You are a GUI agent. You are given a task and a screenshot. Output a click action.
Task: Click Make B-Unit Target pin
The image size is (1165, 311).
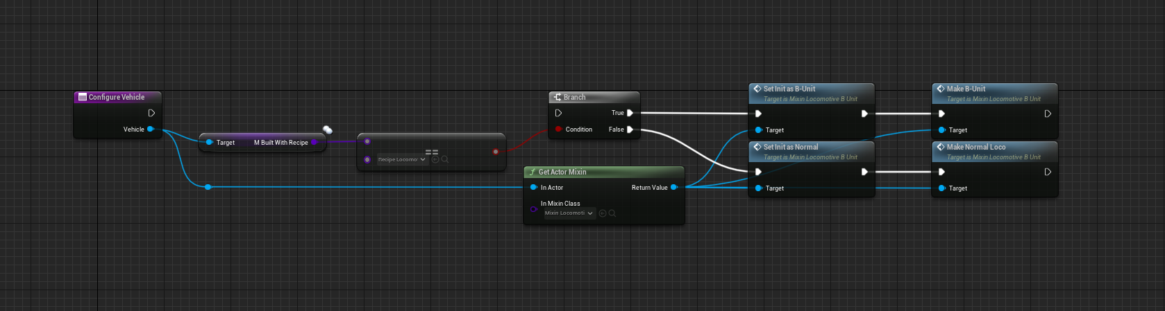coord(941,130)
